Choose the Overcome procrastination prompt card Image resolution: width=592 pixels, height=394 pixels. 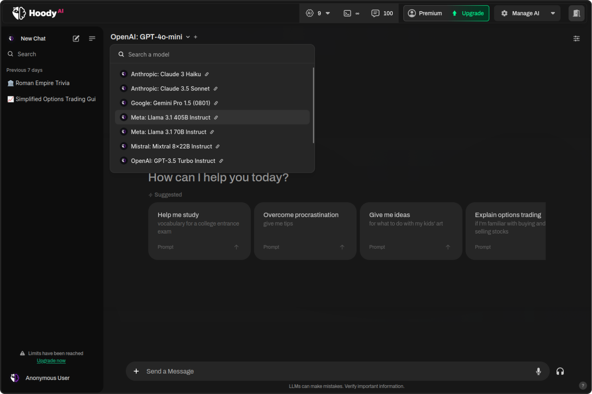(305, 231)
